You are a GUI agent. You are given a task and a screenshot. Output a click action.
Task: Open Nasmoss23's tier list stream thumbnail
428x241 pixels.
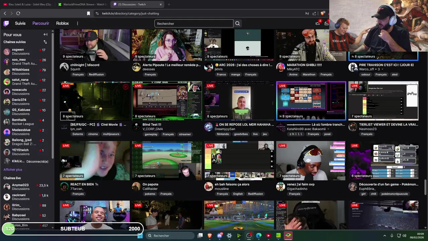[x=383, y=101]
